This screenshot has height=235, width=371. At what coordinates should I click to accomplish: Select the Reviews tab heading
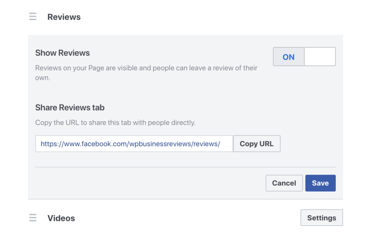pyautogui.click(x=64, y=17)
